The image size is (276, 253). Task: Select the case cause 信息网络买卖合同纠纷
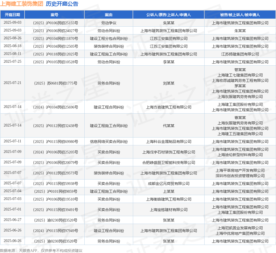point(109,142)
